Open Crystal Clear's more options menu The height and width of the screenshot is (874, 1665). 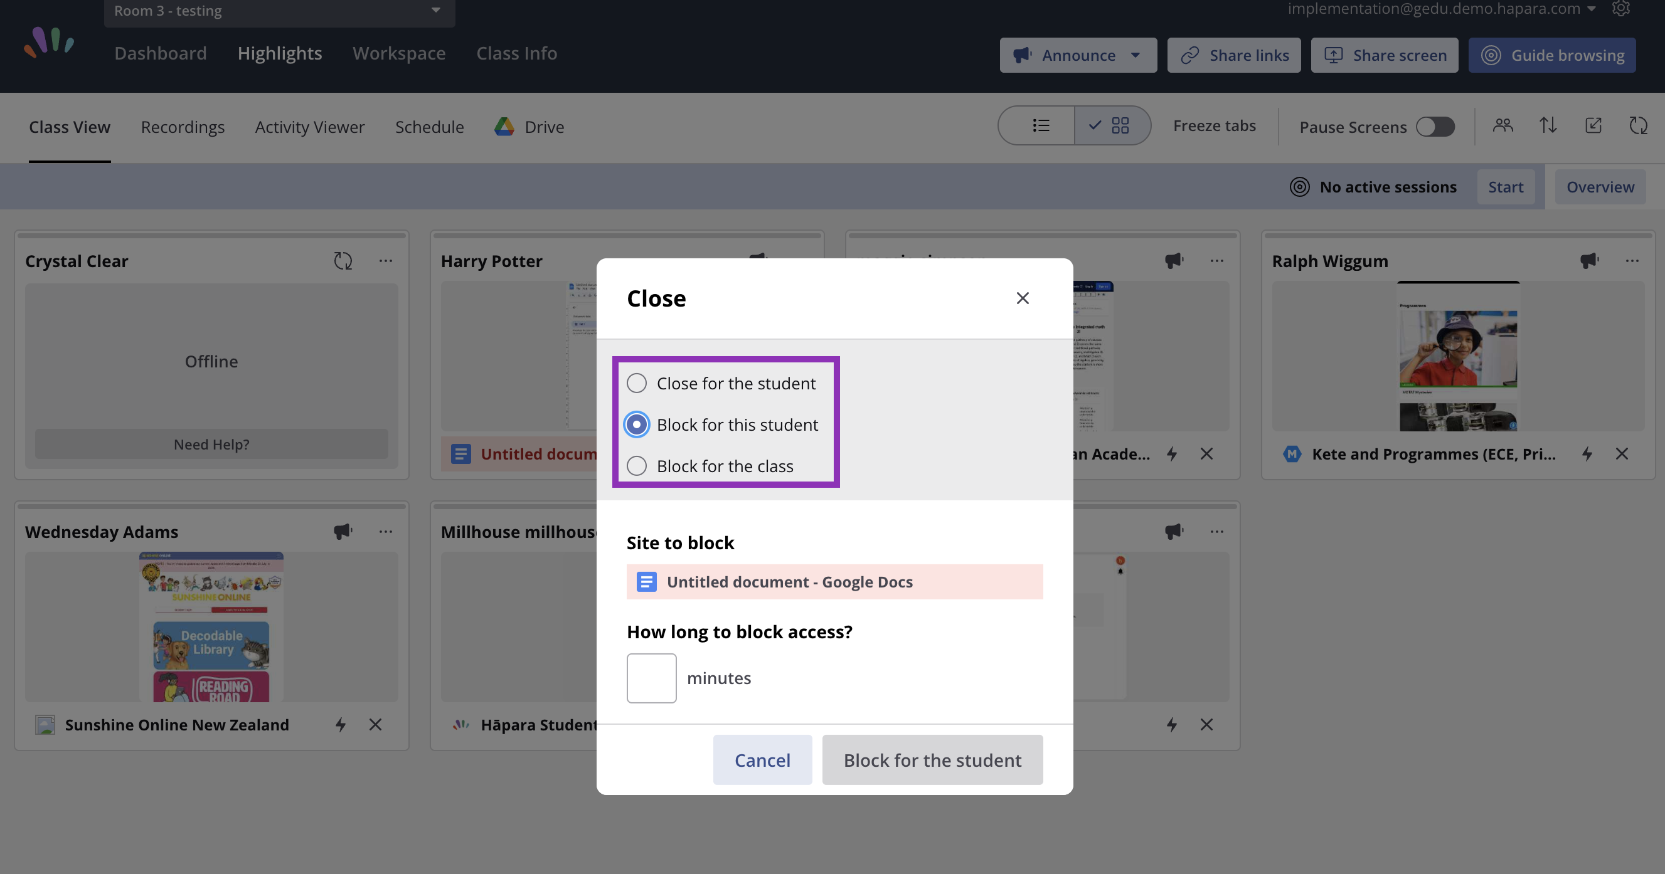tap(386, 261)
